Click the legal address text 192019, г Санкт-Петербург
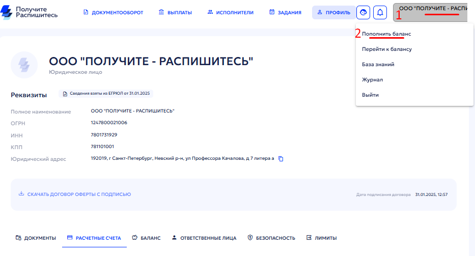The width and height of the screenshot is (475, 256). (182, 158)
